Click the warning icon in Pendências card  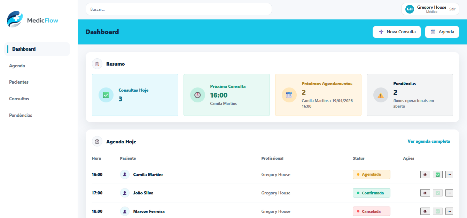click(380, 95)
